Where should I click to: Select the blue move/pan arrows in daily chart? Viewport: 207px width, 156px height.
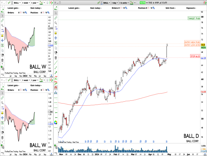click(56, 38)
